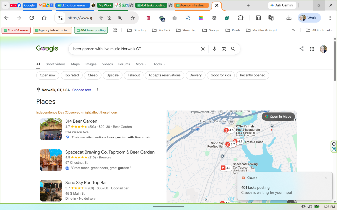Click the muted microphone icon in address bar

tap(110, 18)
